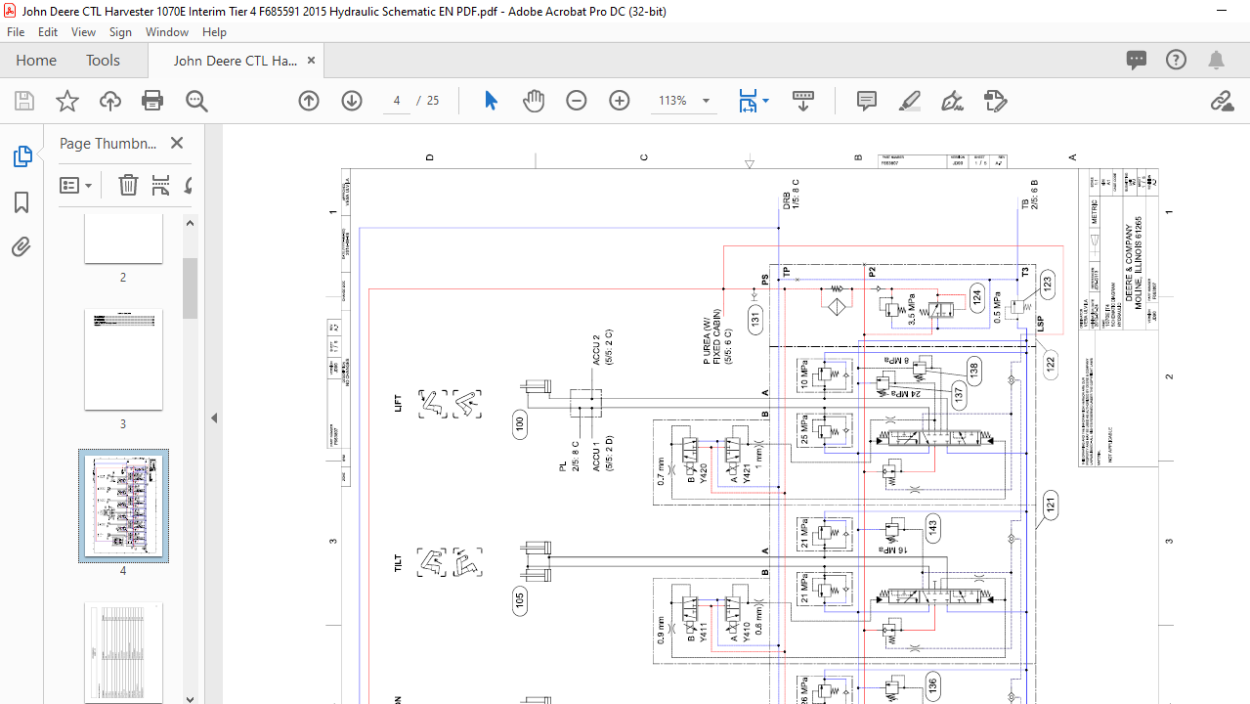
Task: Open the fit page options tool
Action: click(x=748, y=101)
